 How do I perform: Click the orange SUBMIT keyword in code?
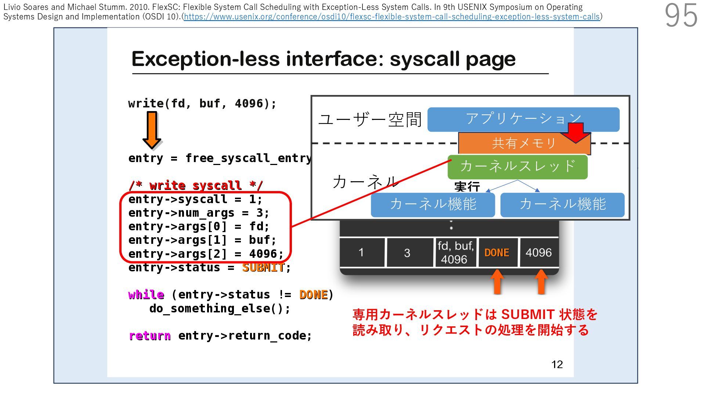pyautogui.click(x=263, y=268)
